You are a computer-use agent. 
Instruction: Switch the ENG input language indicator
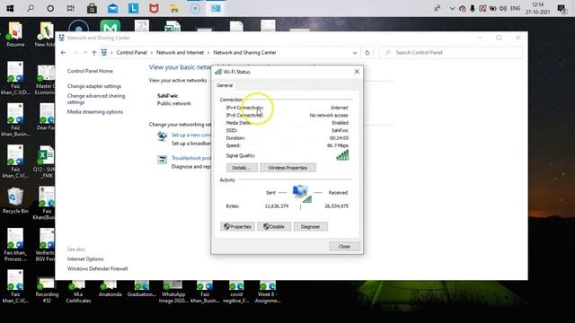[x=515, y=8]
